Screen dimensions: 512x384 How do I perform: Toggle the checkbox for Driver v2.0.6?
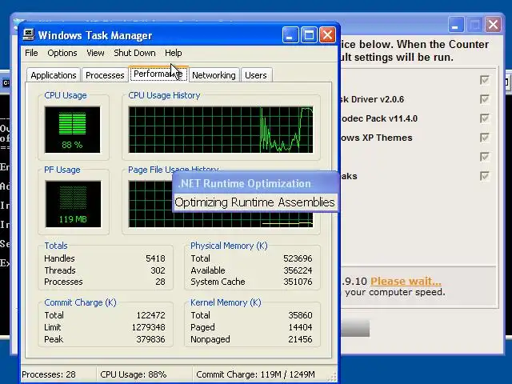coord(485,99)
